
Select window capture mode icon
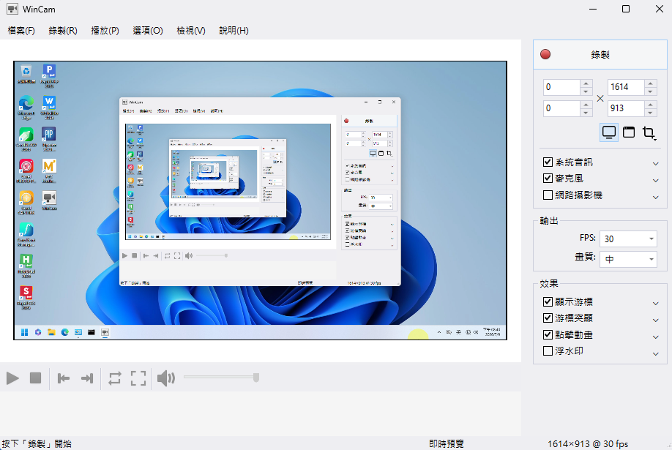coord(629,132)
